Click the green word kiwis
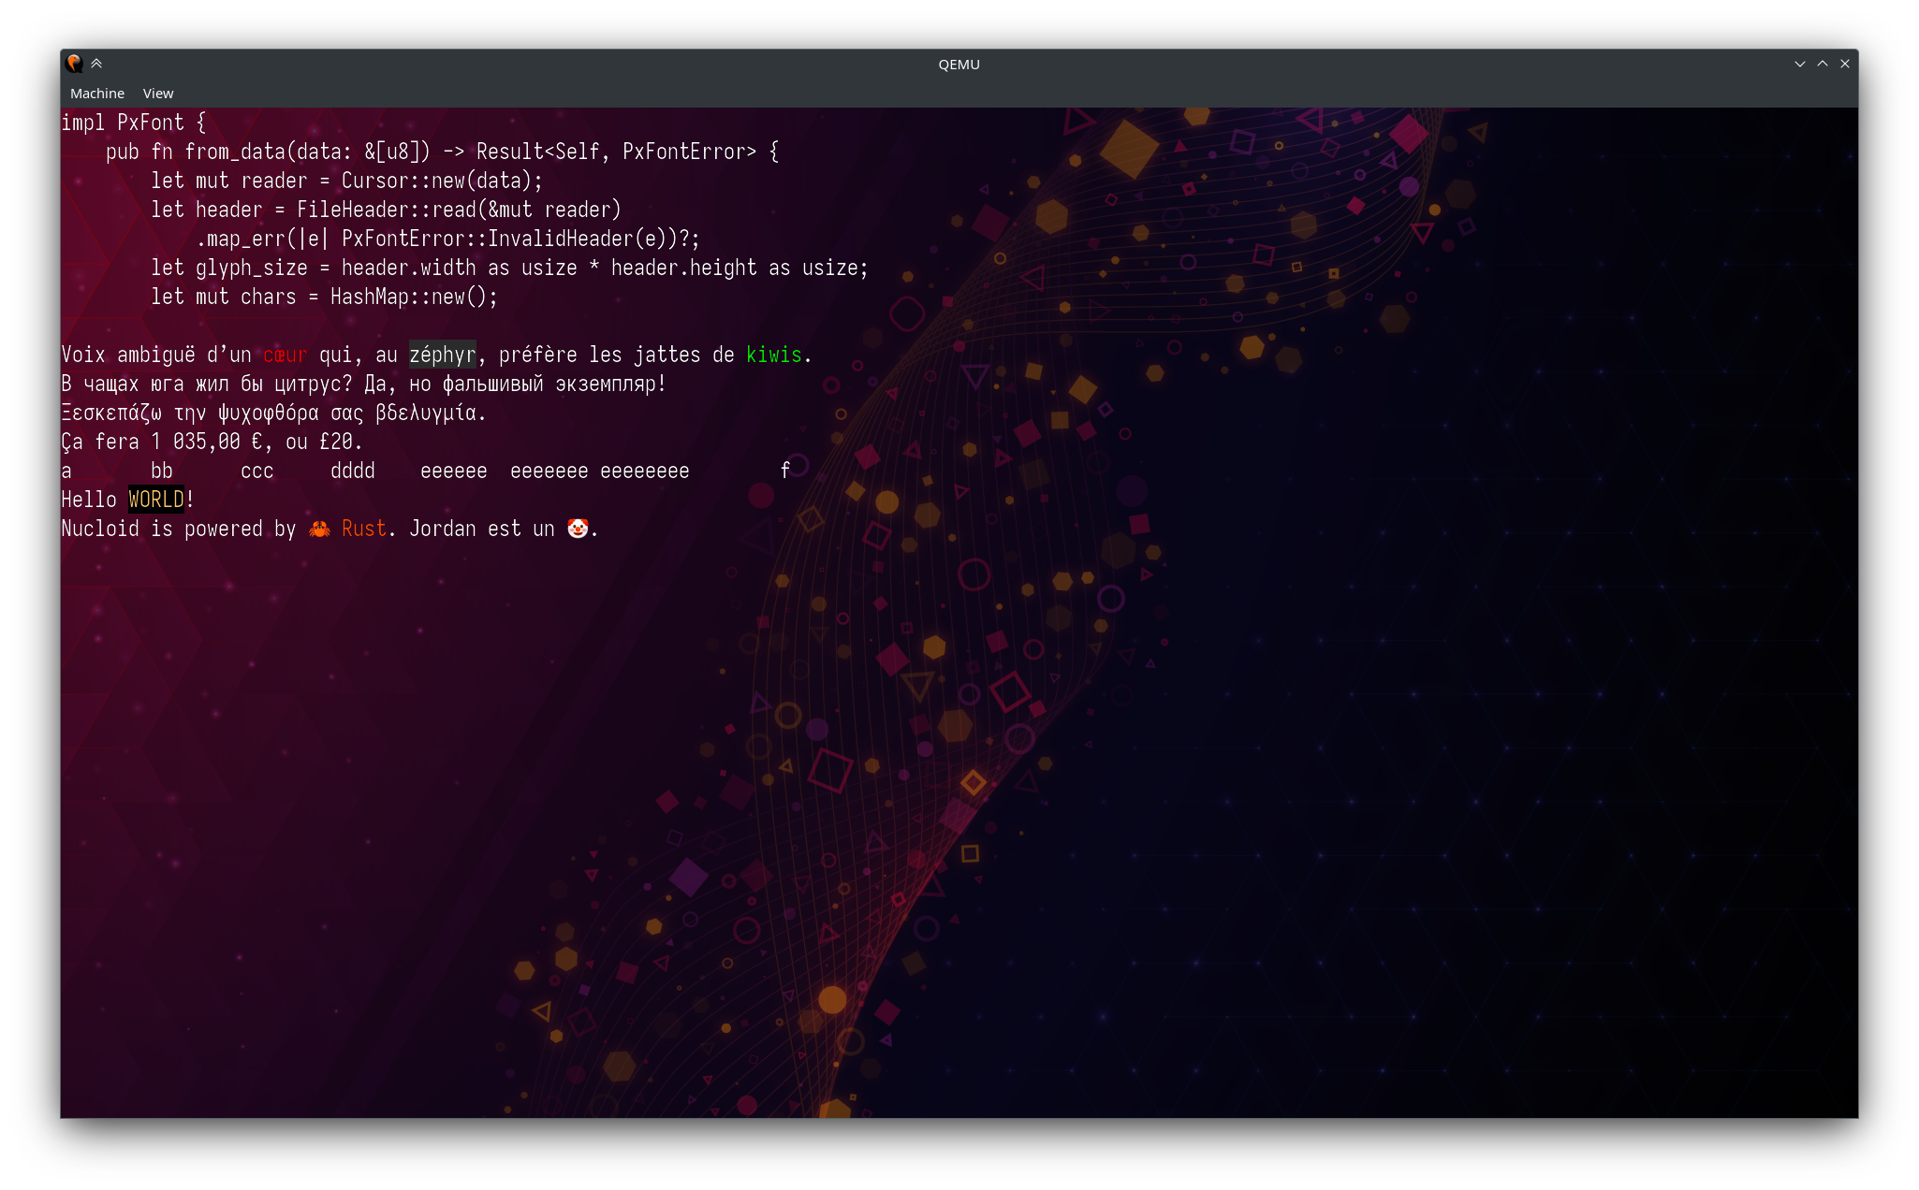Screen dimensions: 1919x1190 click(774, 356)
